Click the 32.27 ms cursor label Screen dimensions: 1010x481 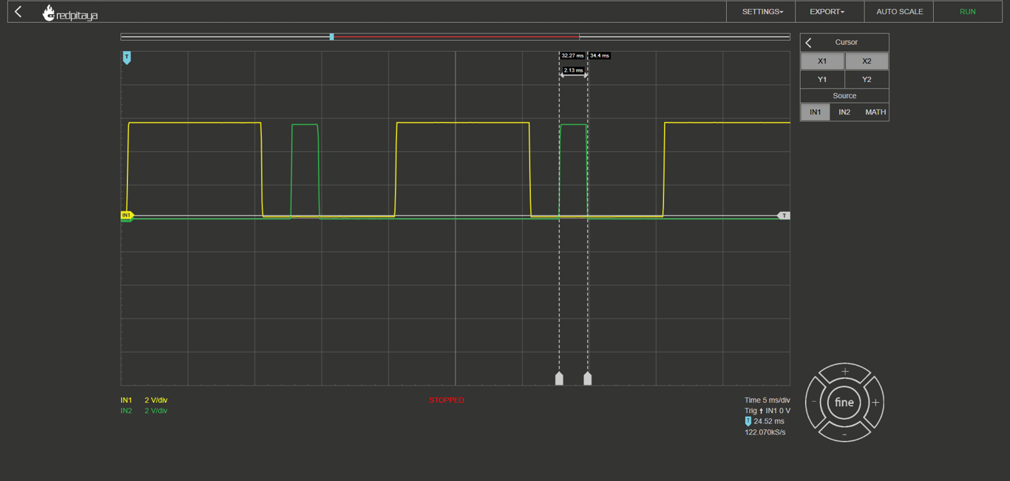pos(572,55)
